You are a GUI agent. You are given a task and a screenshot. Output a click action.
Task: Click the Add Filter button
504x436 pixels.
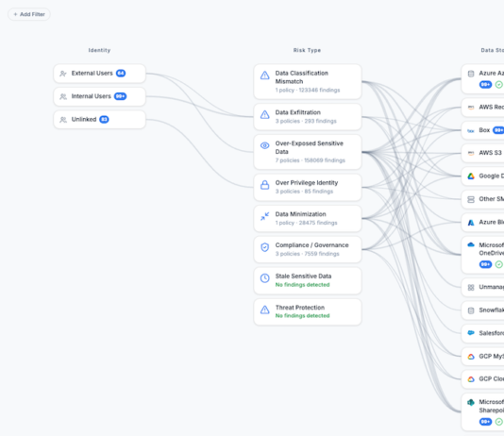29,14
